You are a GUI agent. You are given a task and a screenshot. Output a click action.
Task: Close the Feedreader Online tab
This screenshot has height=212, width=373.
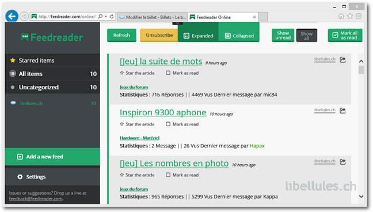pyautogui.click(x=254, y=17)
